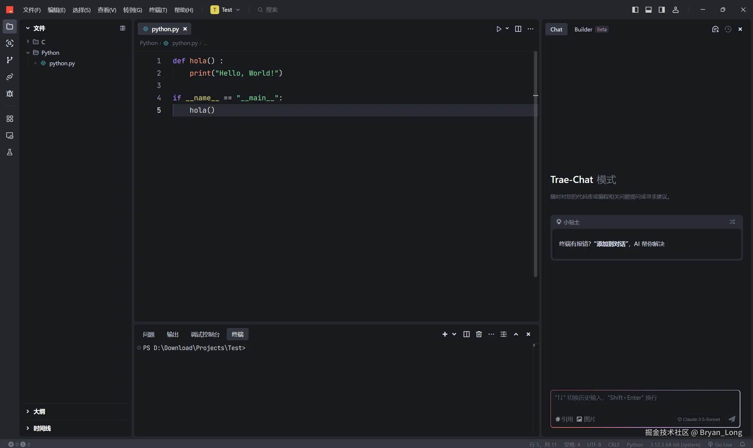Click the #引用 reference button
The width and height of the screenshot is (753, 448).
(x=564, y=419)
